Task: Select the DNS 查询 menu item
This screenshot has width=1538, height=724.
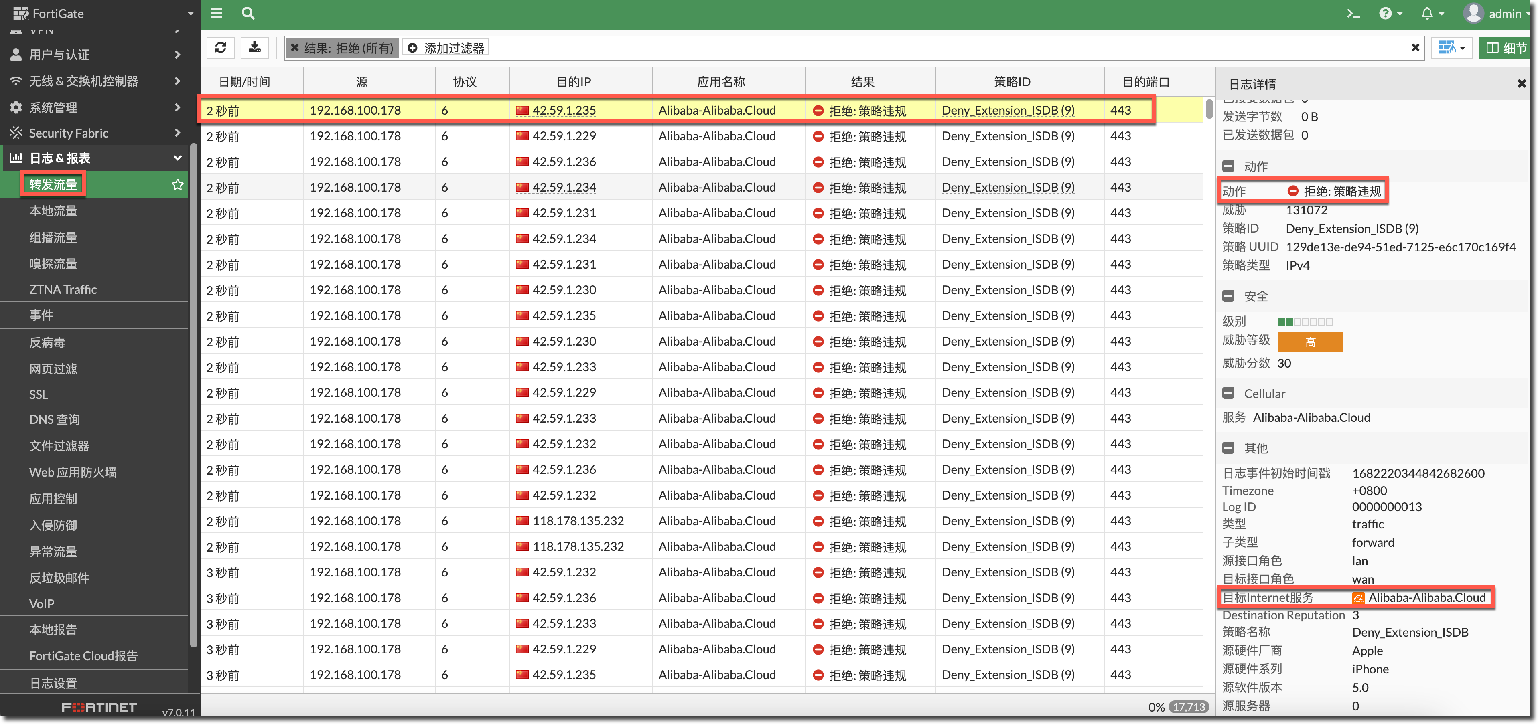Action: click(x=54, y=420)
